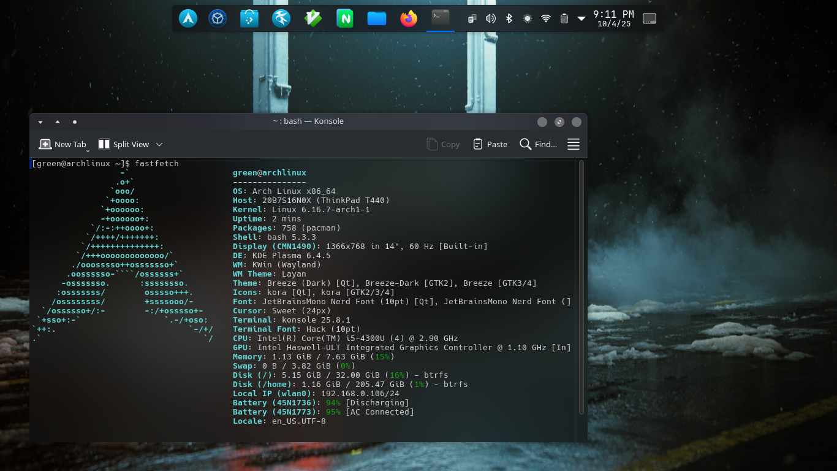Launch System Settings from the panel

click(x=218, y=18)
